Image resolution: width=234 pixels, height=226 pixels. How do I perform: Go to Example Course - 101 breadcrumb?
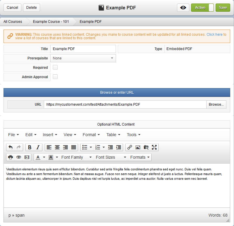click(x=51, y=22)
